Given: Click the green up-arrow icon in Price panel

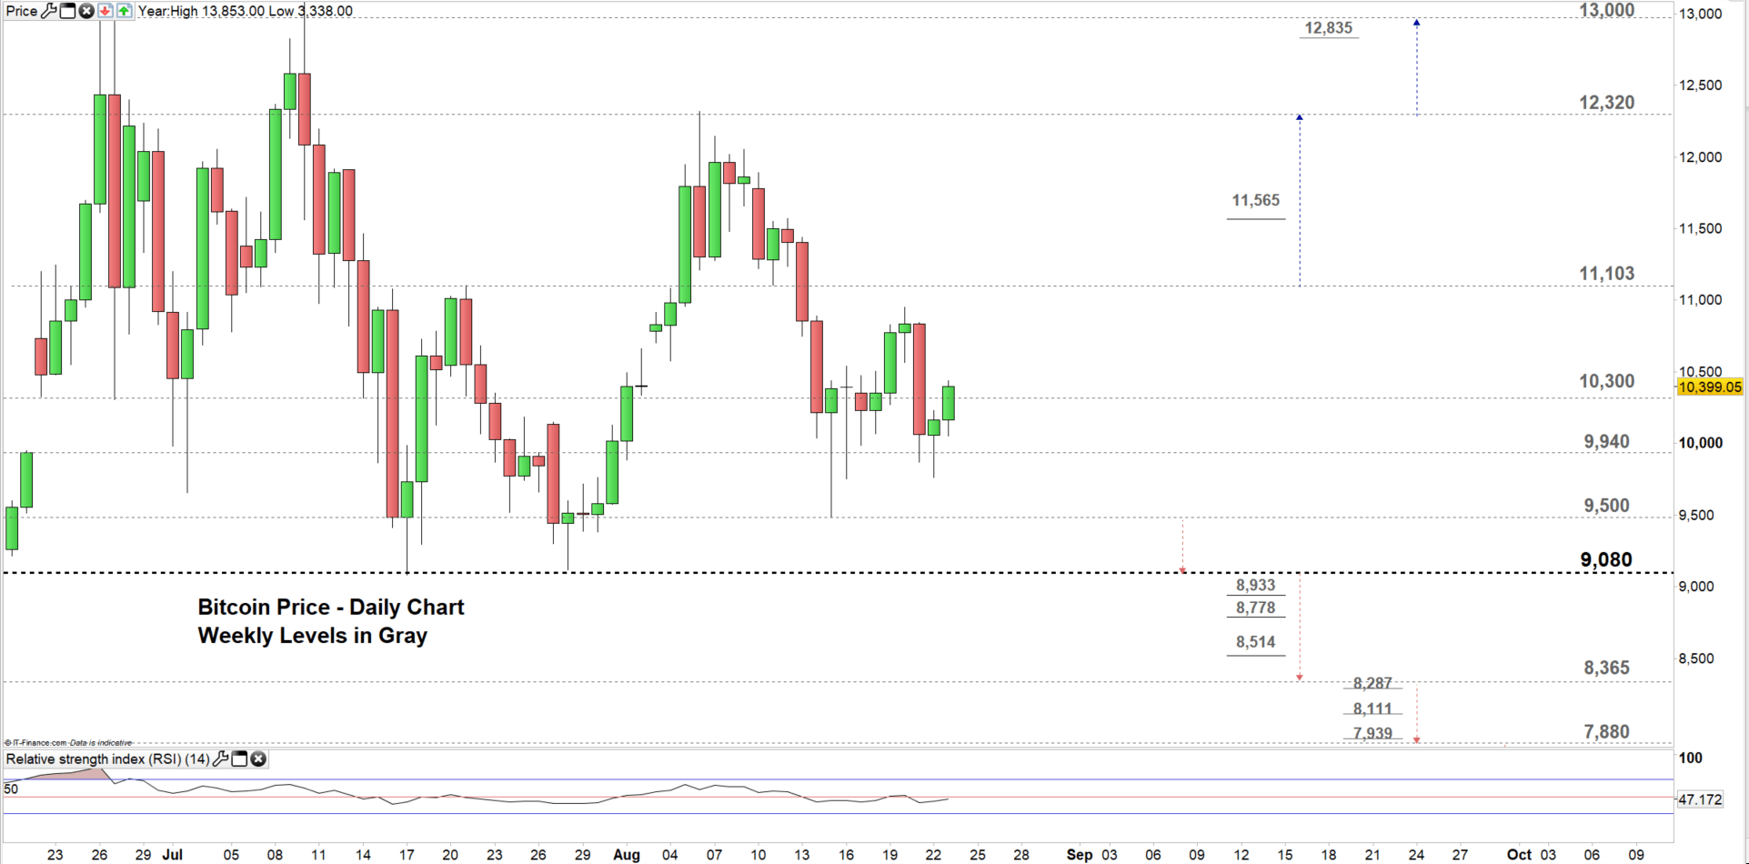Looking at the screenshot, I should tap(125, 11).
